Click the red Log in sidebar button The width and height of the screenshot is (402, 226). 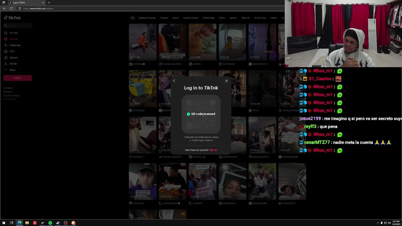[x=18, y=78]
